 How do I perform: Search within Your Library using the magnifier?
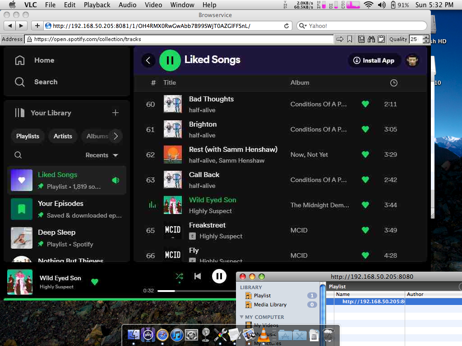[18, 155]
